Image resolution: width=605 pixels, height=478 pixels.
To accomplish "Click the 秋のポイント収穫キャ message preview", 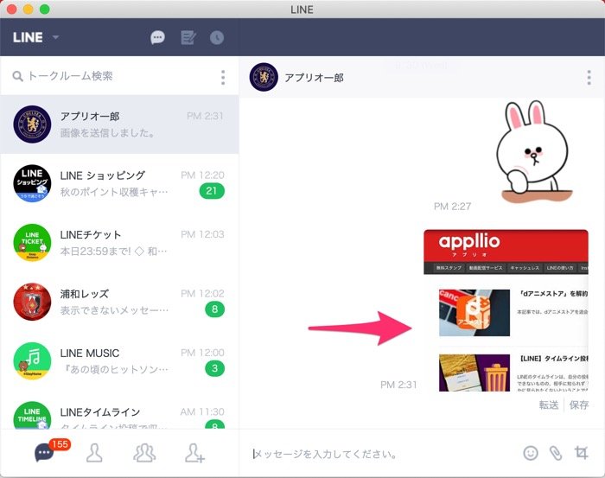I will (114, 192).
